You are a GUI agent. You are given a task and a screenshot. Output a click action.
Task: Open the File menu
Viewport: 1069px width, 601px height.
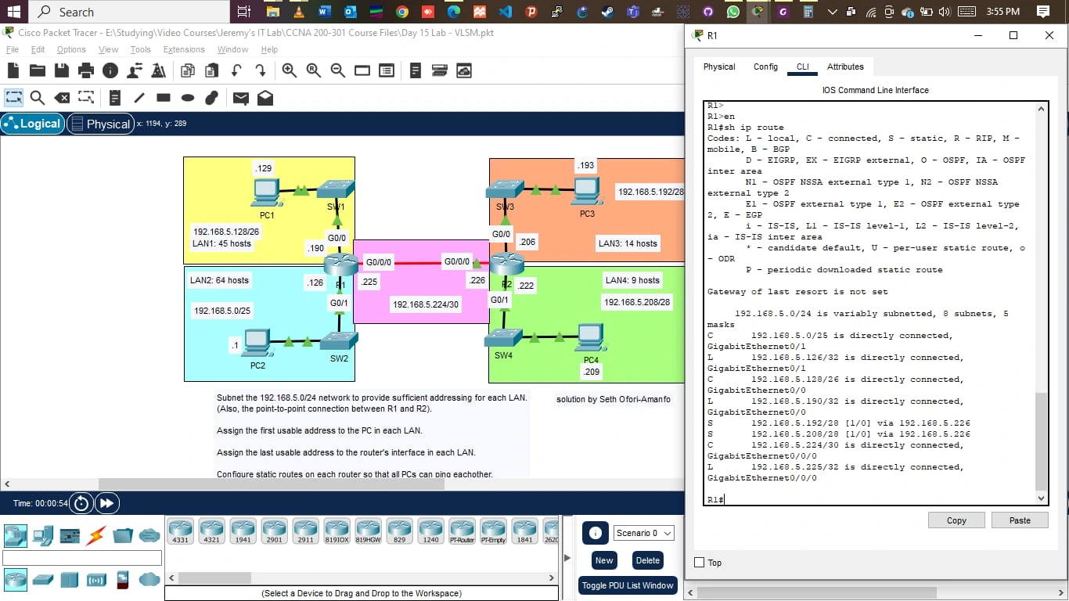pos(13,49)
